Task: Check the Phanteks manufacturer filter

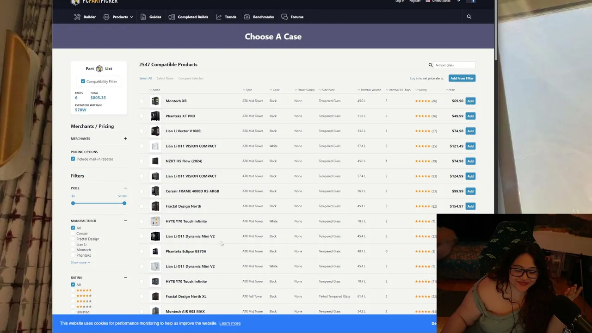Action: click(x=73, y=255)
